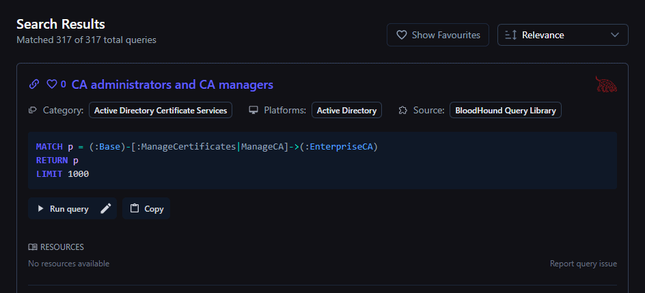Click the favourite count number beside the heart
Viewport: 645px width, 293px height.
point(64,85)
